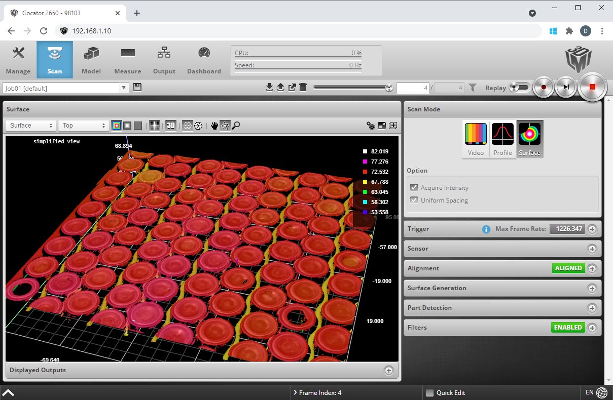Open the Measure page

[128, 60]
